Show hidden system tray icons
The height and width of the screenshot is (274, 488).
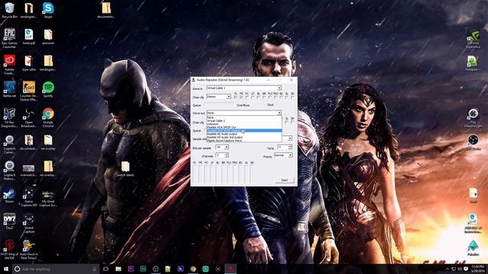click(x=448, y=269)
